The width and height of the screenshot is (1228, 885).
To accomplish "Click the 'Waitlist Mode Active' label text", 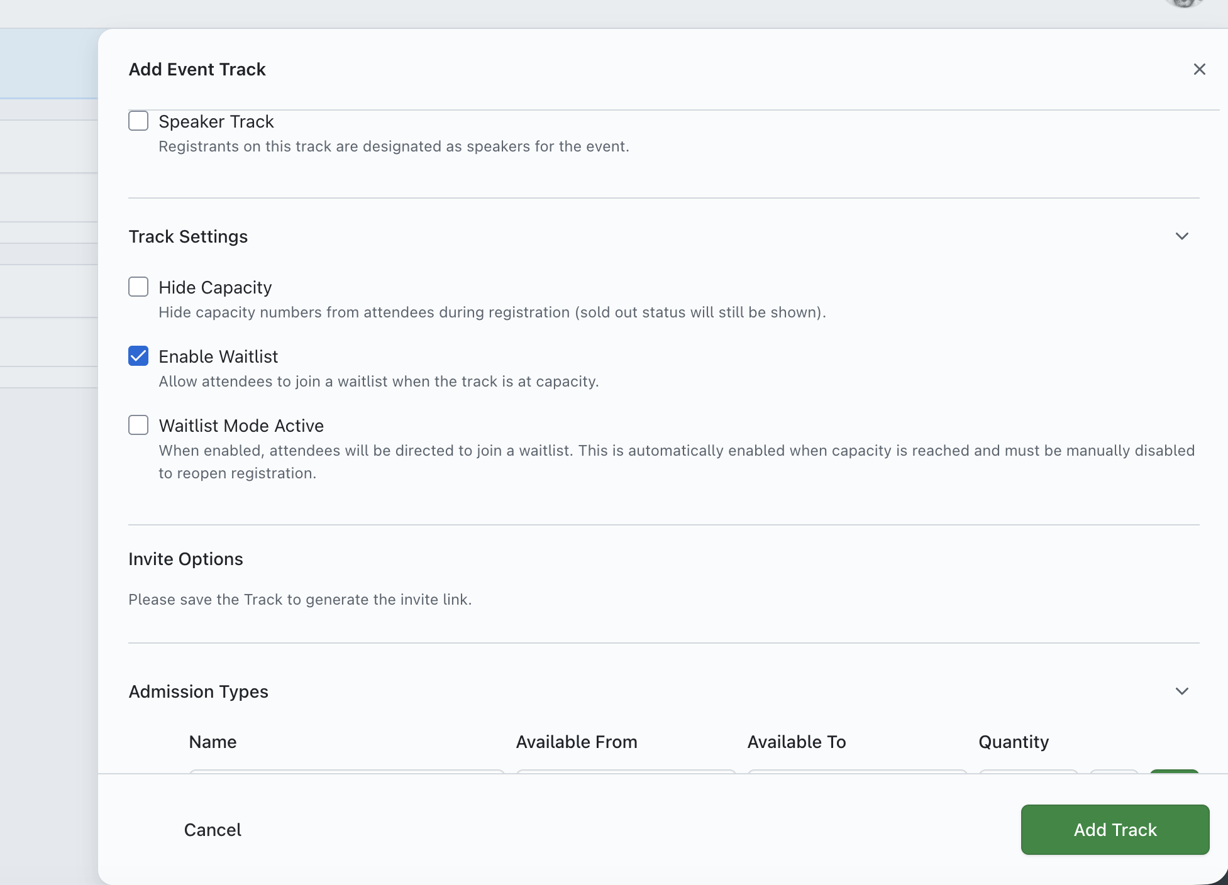I will (241, 426).
